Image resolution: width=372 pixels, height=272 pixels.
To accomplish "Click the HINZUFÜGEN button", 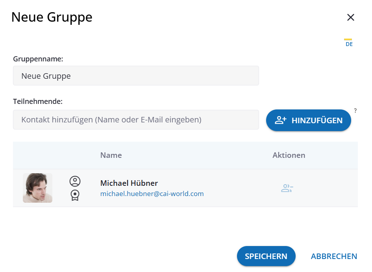I will (308, 120).
